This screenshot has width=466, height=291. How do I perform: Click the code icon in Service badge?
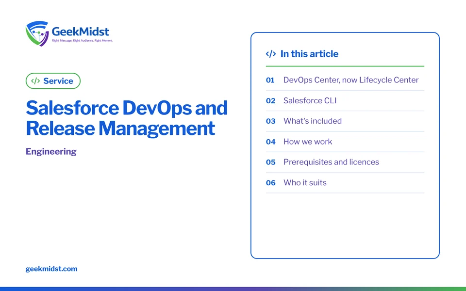tap(35, 81)
